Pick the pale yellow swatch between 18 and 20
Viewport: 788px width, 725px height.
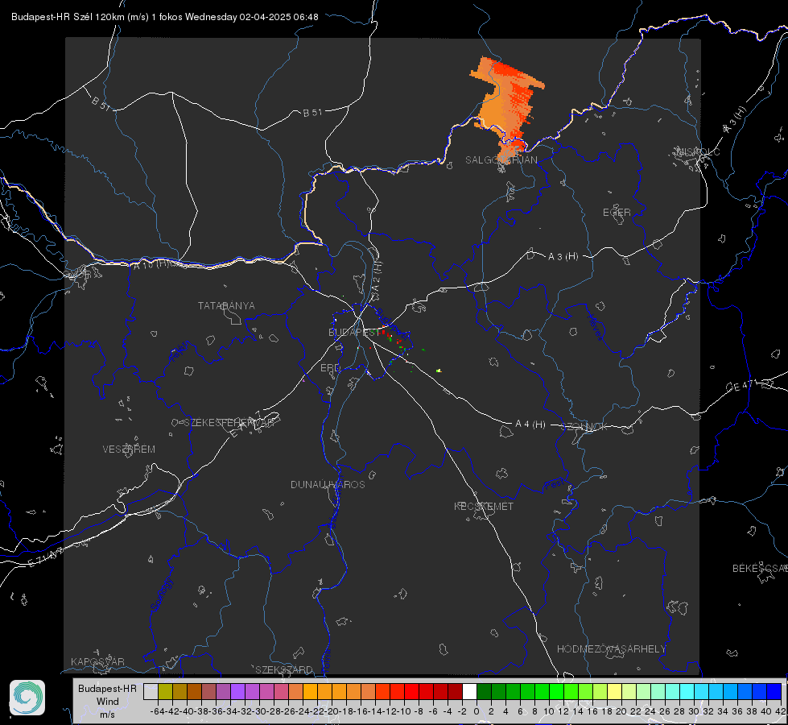[615, 691]
